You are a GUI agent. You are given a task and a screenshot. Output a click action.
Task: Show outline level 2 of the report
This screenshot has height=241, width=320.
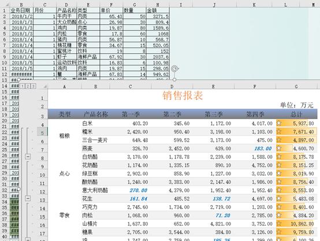pos(28,86)
